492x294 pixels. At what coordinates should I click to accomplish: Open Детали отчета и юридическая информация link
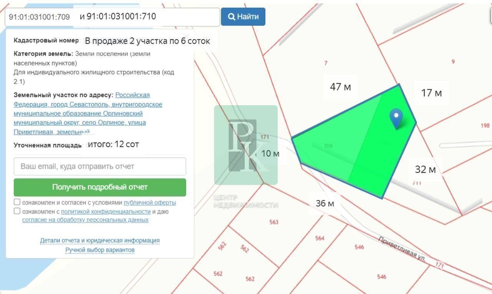pyautogui.click(x=100, y=241)
